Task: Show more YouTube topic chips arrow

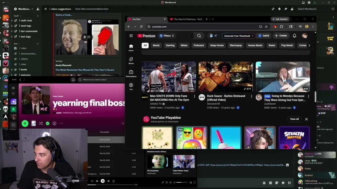Action: tap(309, 45)
